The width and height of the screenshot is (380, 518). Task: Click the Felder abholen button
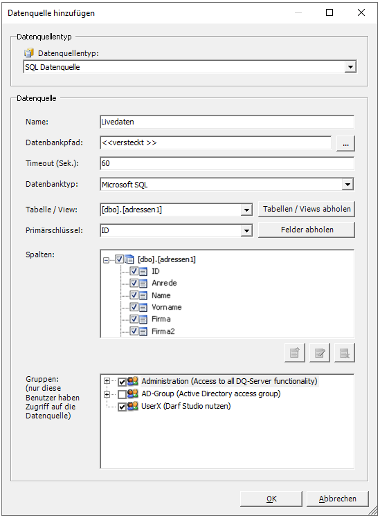(x=307, y=230)
